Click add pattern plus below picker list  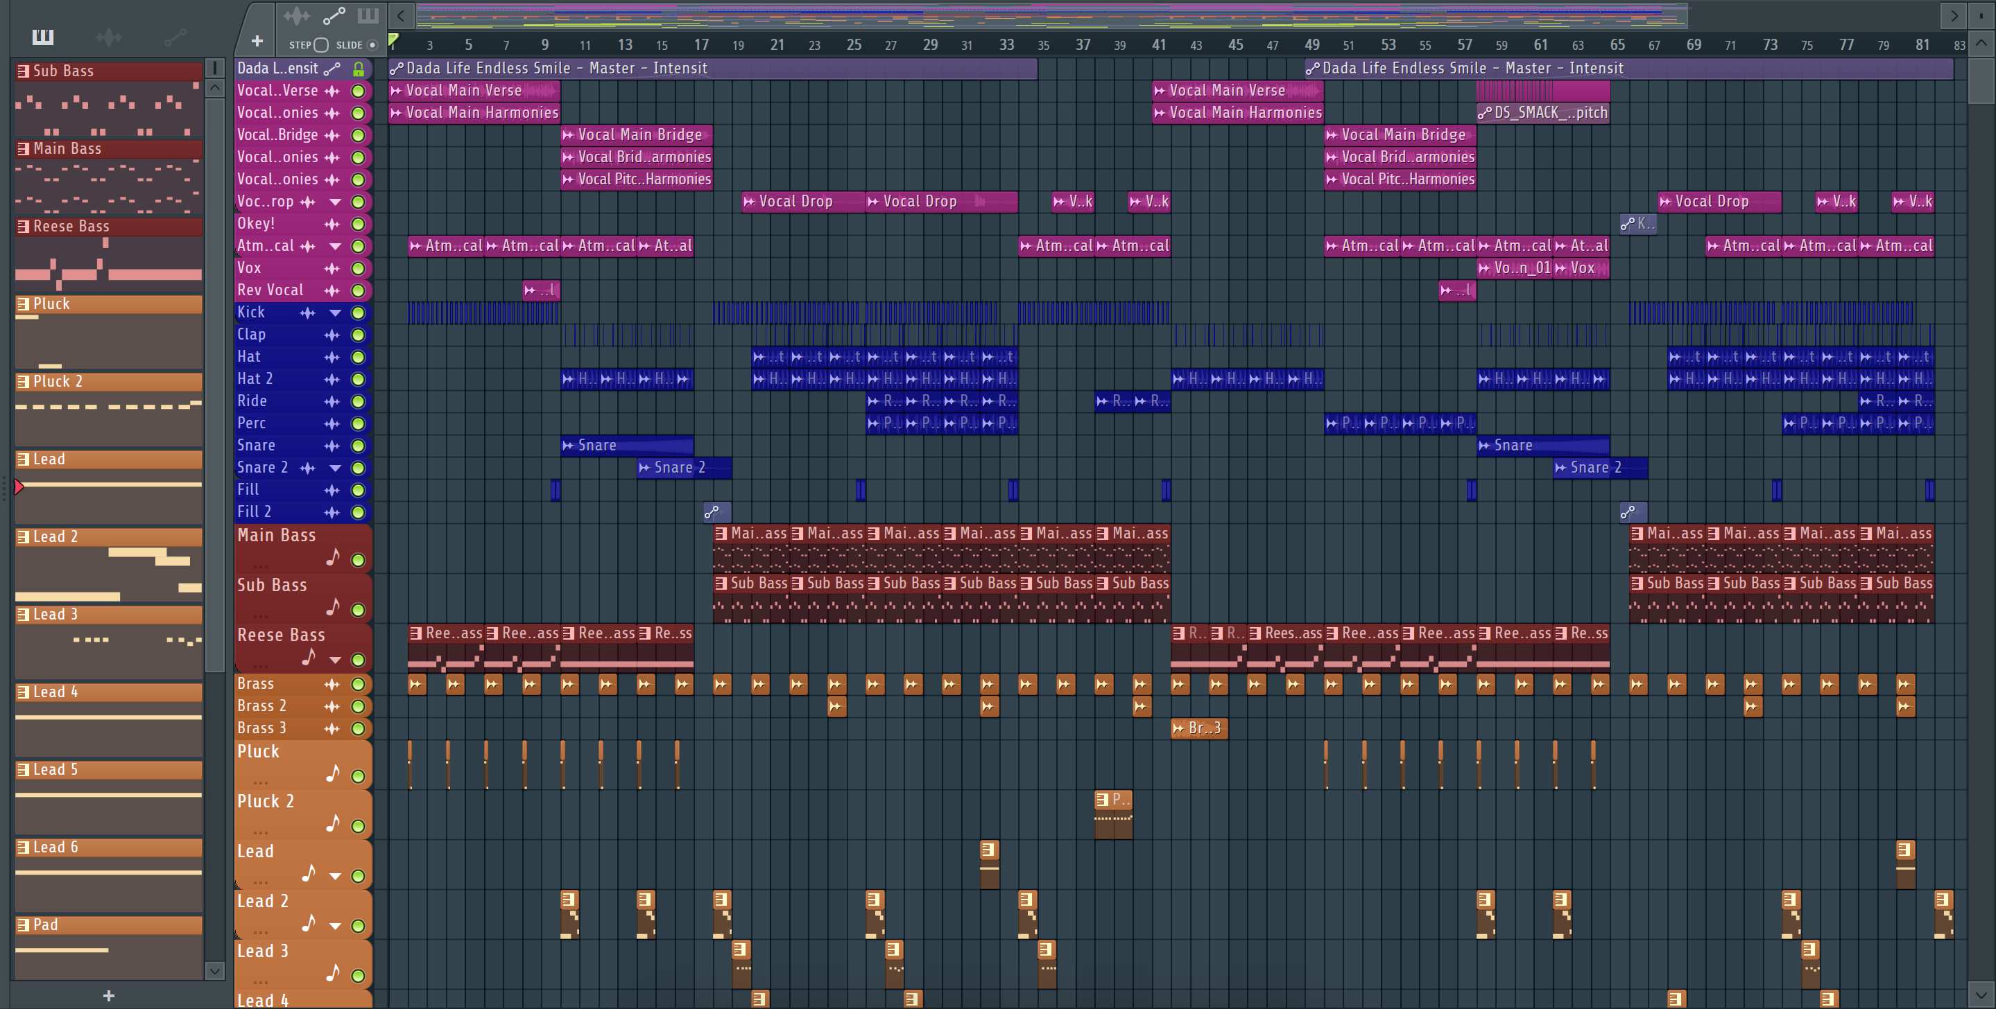(108, 996)
